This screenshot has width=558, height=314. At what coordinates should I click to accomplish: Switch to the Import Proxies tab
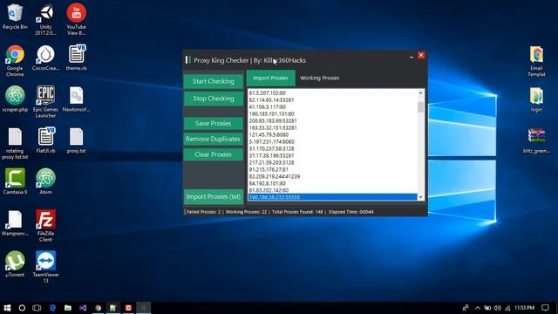[x=270, y=78]
